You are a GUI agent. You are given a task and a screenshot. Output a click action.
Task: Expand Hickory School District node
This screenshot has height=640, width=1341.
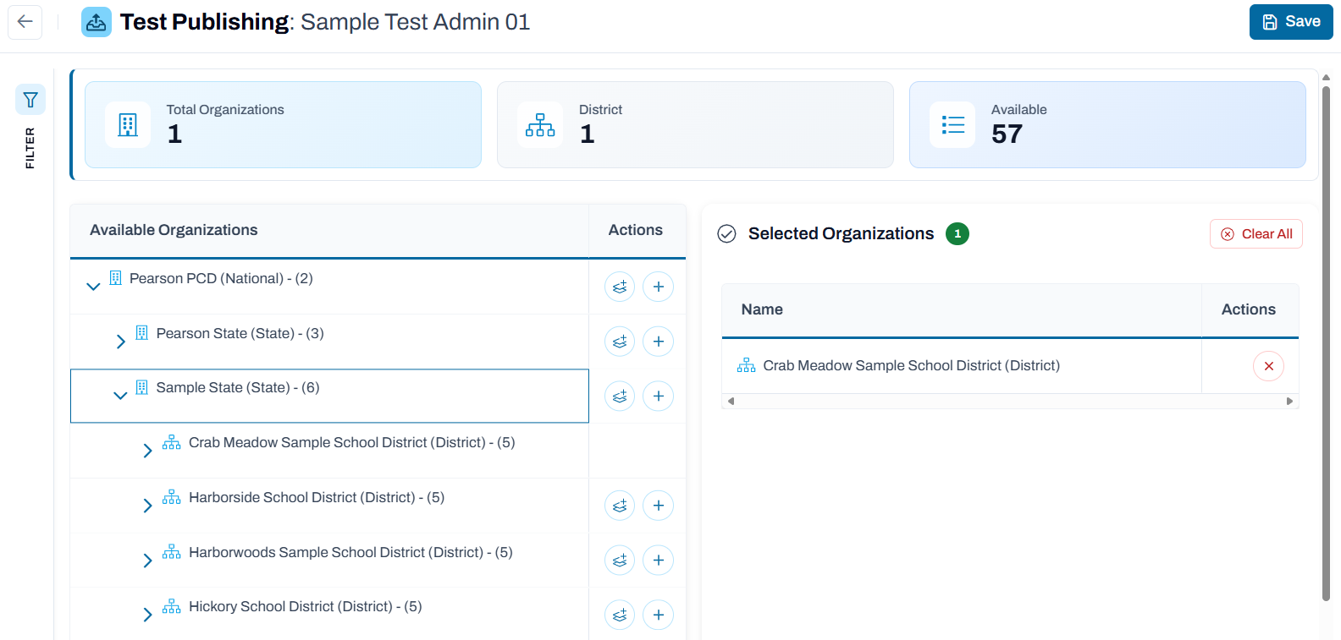(x=147, y=615)
